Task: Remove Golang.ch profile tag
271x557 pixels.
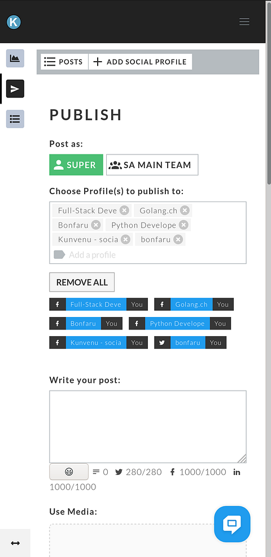Action: point(185,211)
